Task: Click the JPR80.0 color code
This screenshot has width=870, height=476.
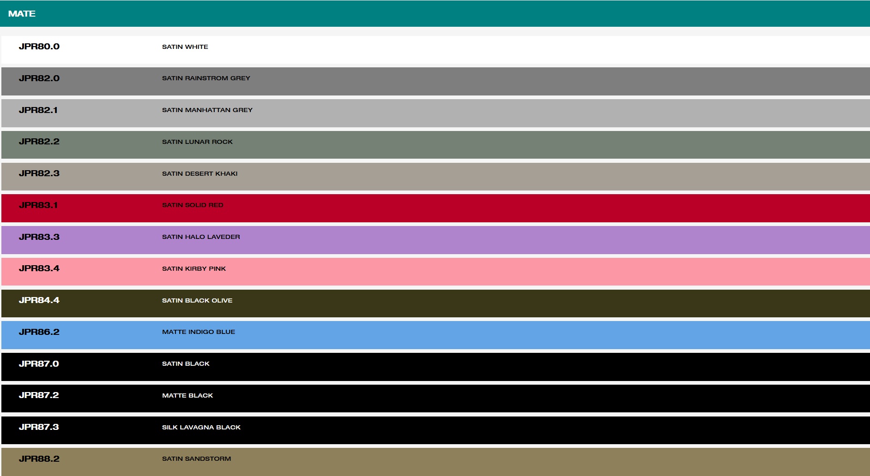Action: (39, 47)
